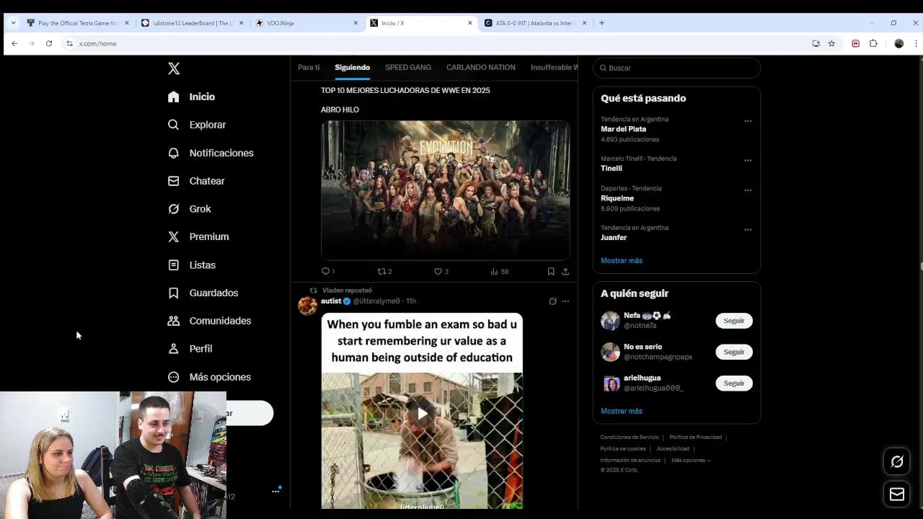Screen dimensions: 923x519
Task: Close the Inicio / X browser tab
Action: click(x=470, y=23)
